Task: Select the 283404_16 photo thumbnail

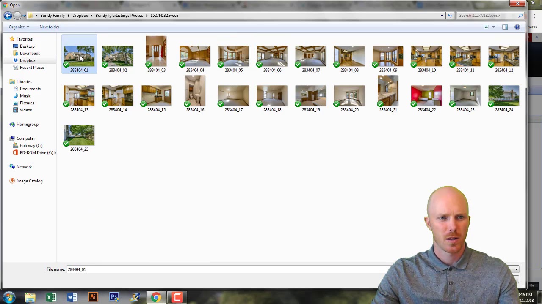Action: (195, 91)
